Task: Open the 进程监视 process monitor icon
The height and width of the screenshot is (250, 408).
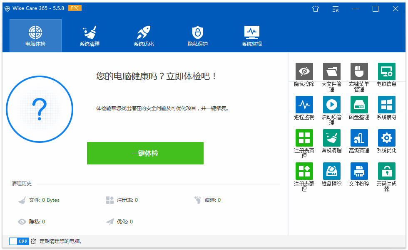Action: (x=304, y=105)
